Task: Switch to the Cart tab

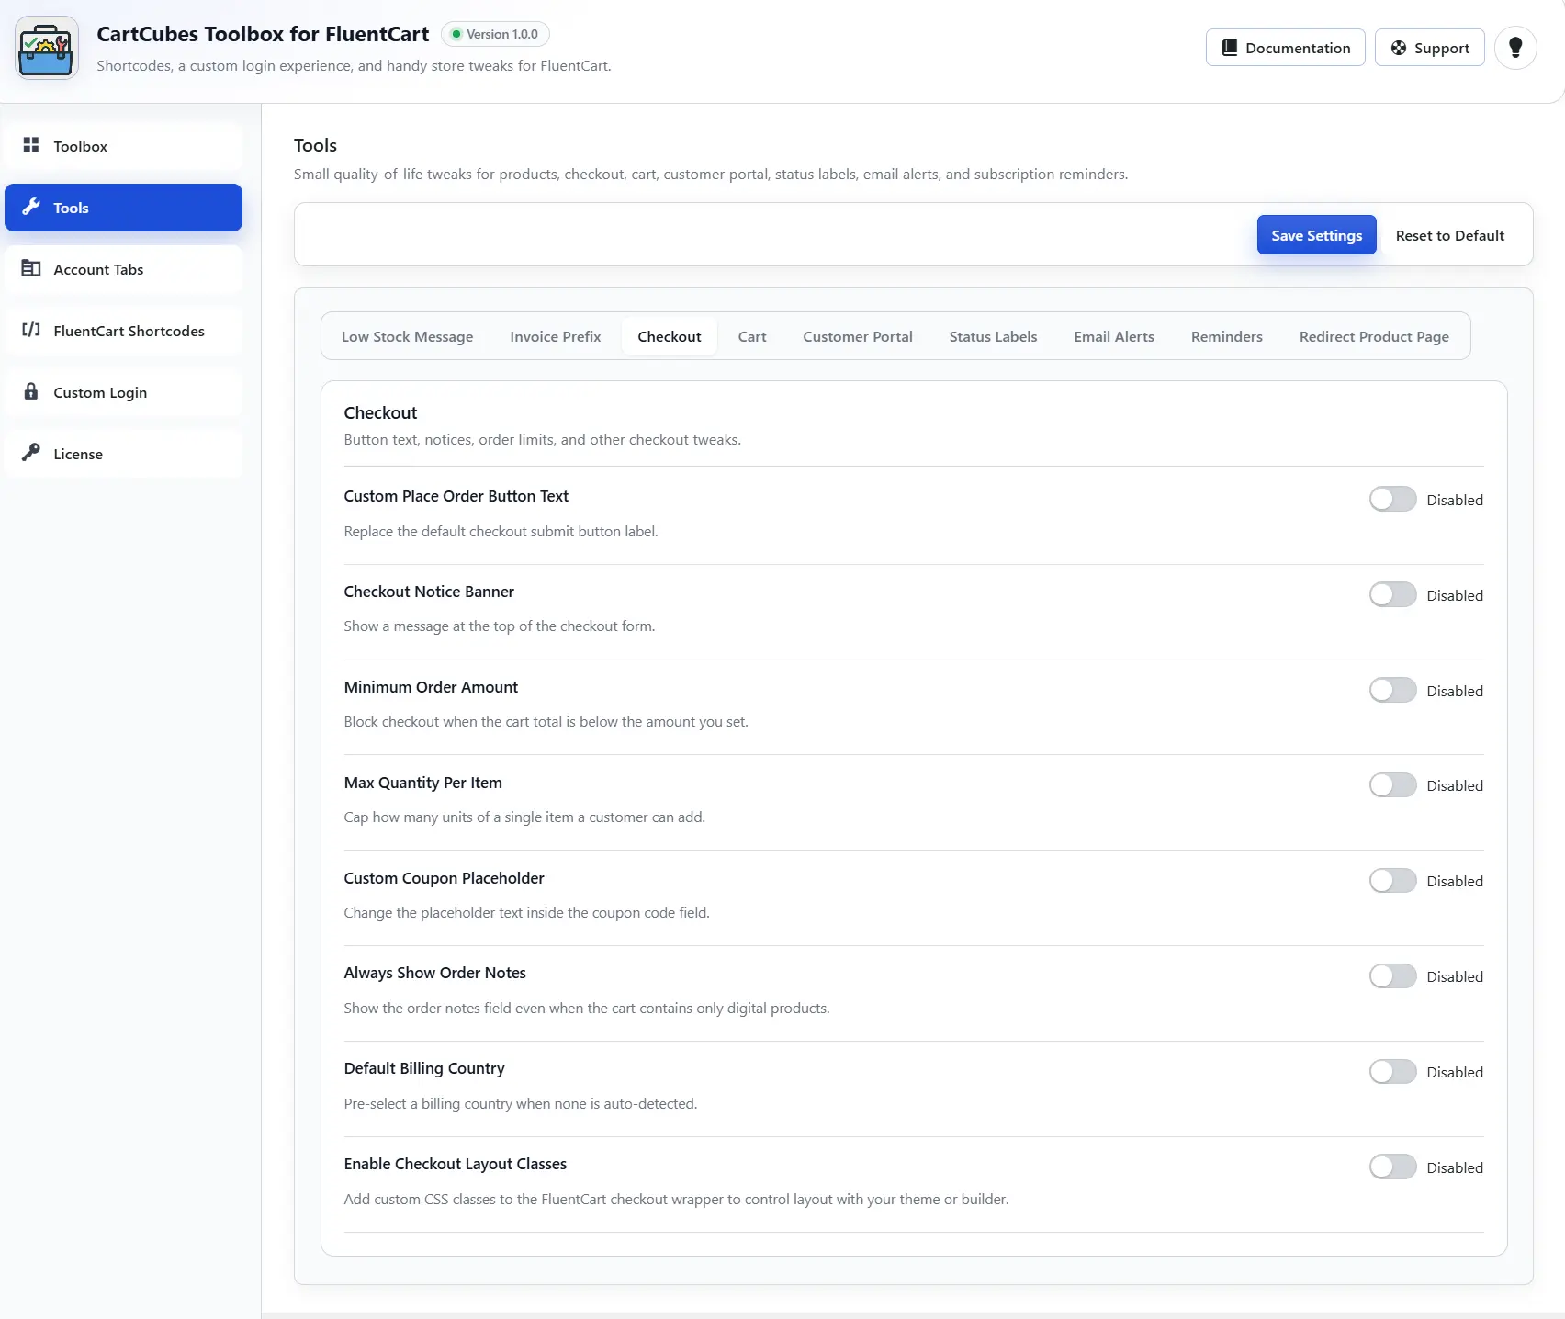Action: coord(752,336)
